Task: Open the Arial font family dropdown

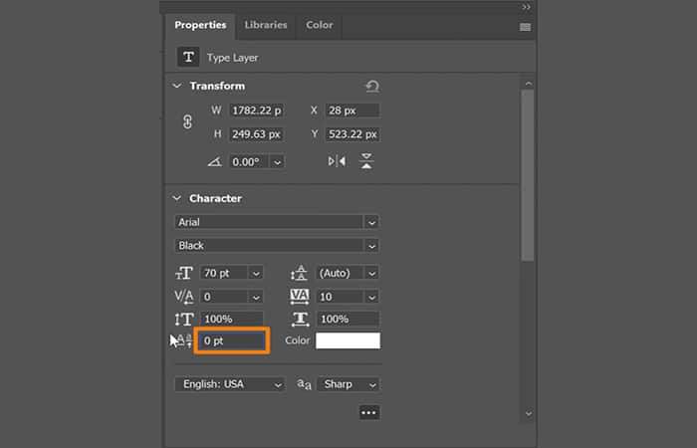Action: [x=371, y=222]
